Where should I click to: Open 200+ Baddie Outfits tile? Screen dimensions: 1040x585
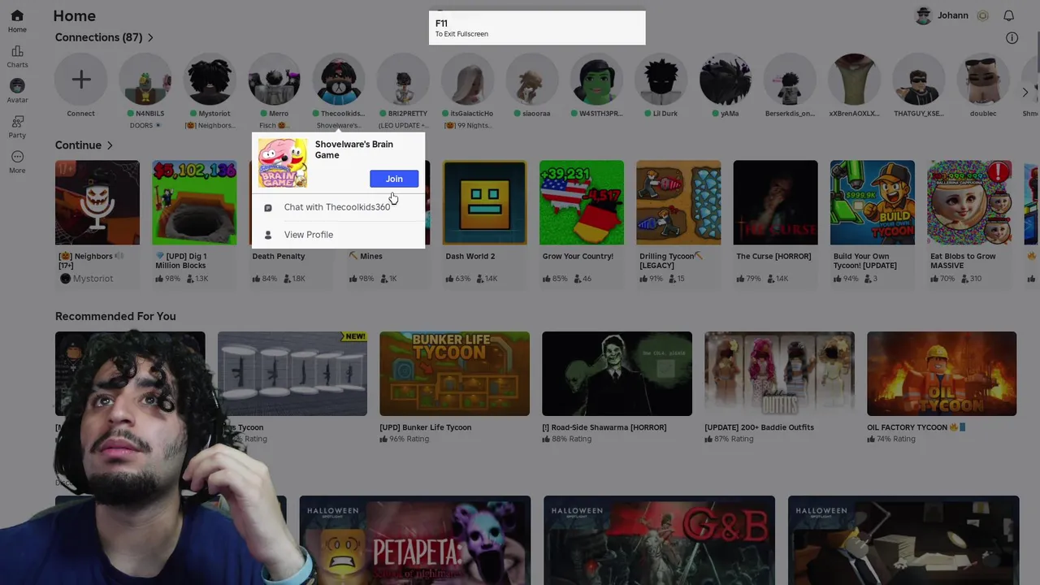779,374
